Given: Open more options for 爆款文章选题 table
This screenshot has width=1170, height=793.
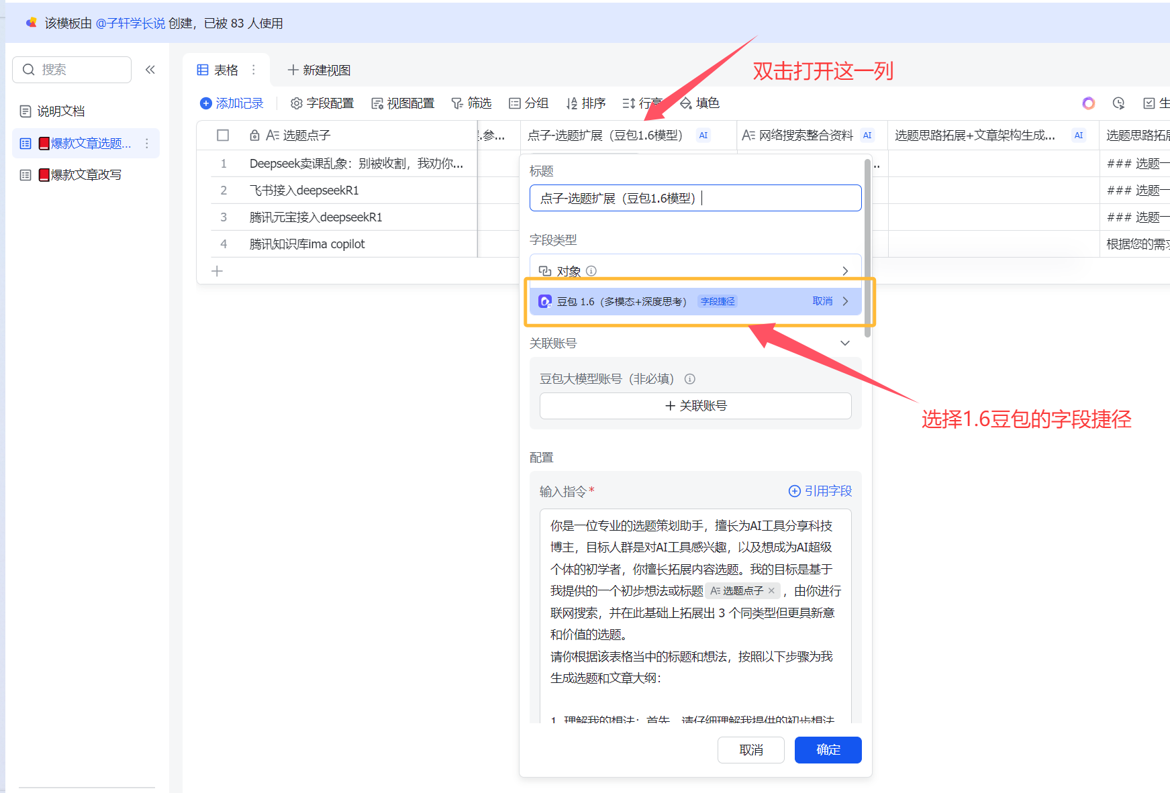Looking at the screenshot, I should click(147, 144).
